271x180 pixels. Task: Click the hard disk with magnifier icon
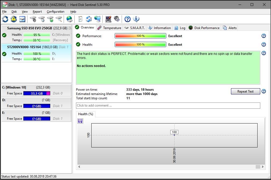click(x=59, y=19)
